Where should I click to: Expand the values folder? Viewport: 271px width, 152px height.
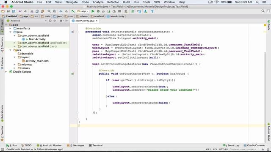(14, 68)
